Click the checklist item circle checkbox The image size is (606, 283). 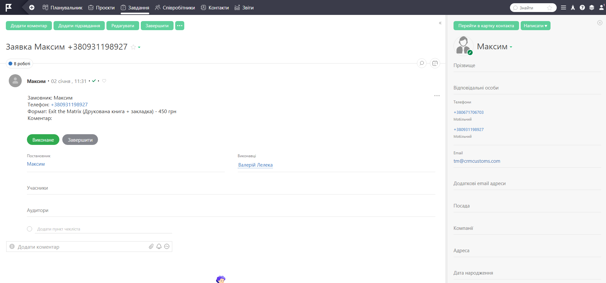point(30,229)
